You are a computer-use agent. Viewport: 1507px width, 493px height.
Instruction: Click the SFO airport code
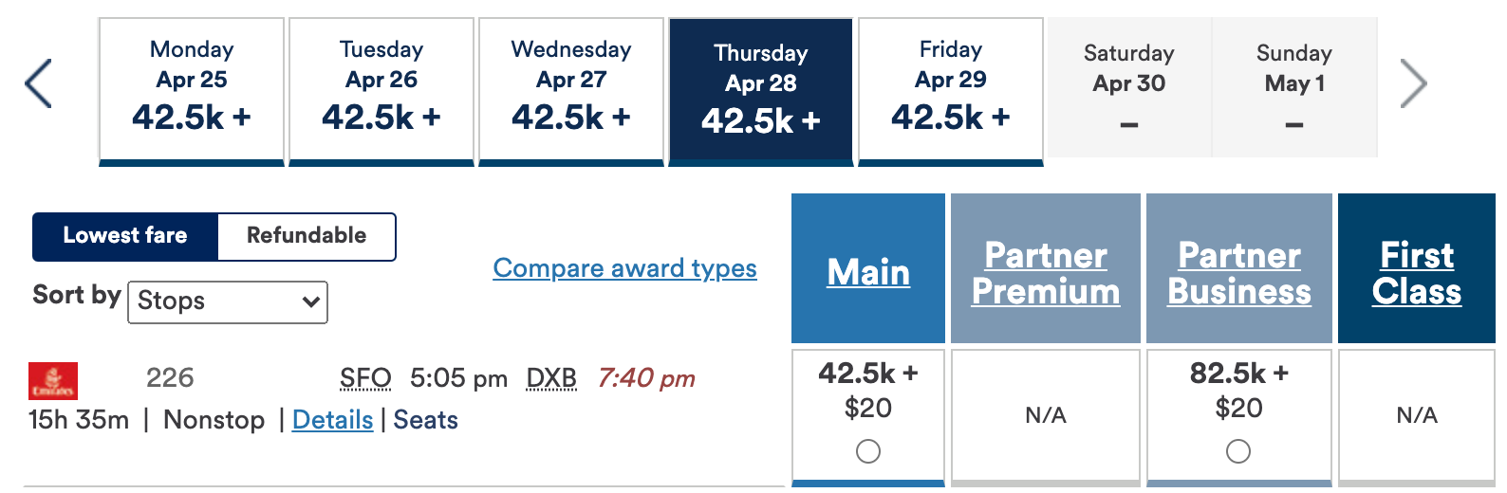(365, 378)
